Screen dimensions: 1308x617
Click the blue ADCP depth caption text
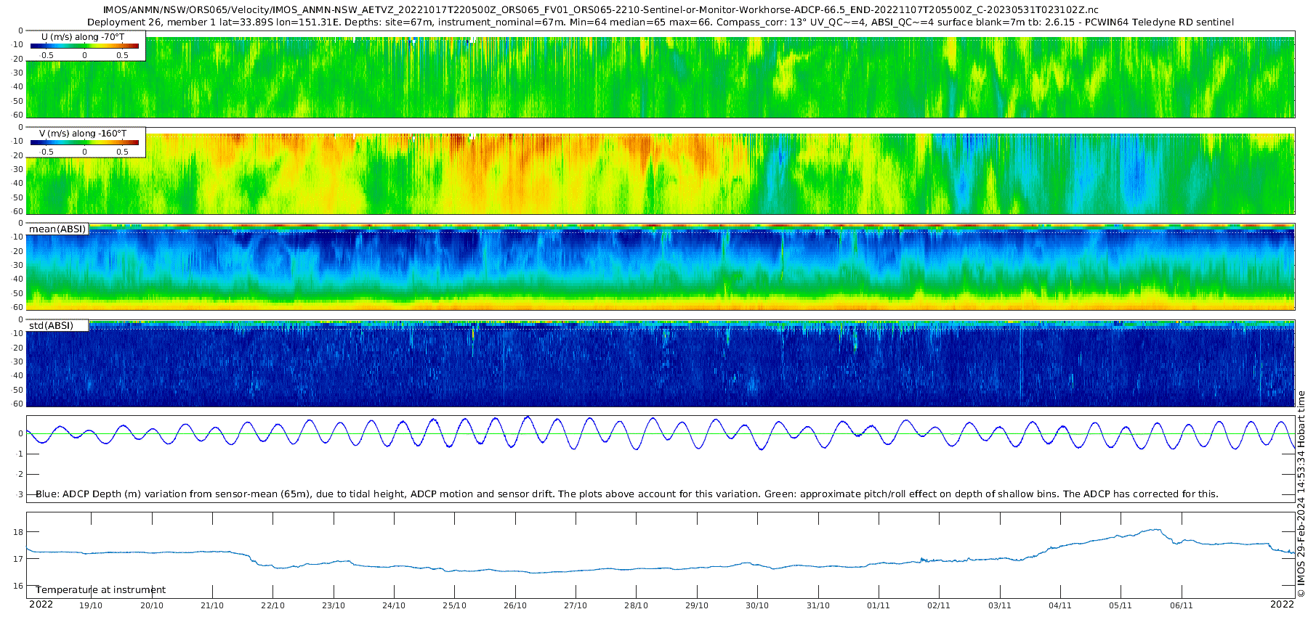click(626, 494)
